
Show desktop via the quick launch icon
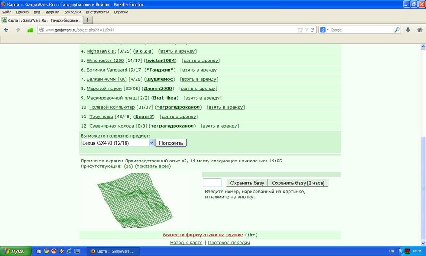(77, 251)
